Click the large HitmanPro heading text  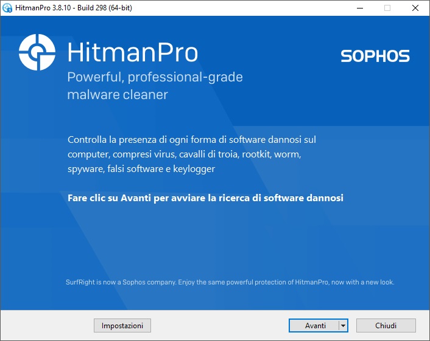point(132,52)
